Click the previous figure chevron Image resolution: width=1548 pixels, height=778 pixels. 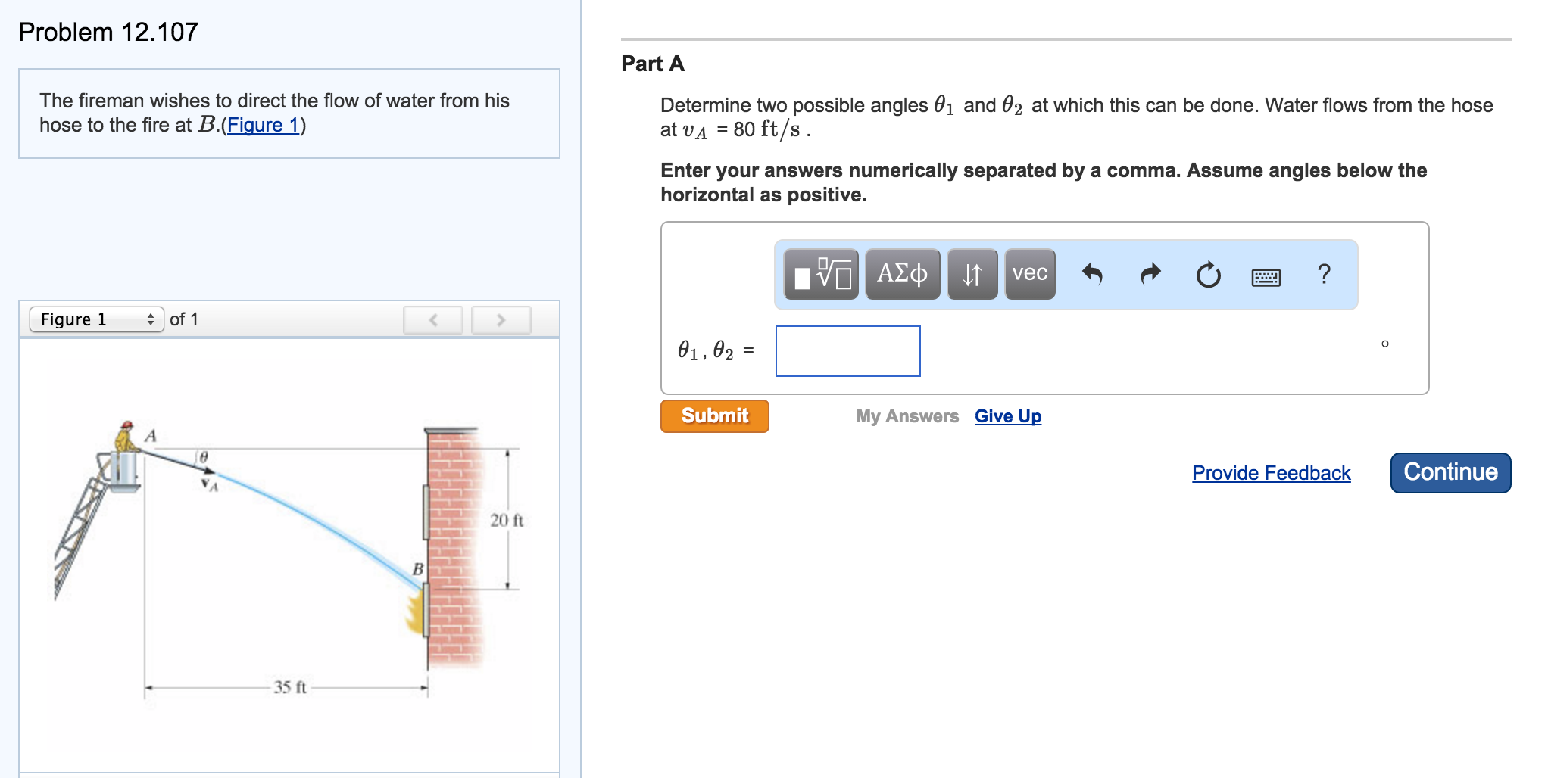432,319
